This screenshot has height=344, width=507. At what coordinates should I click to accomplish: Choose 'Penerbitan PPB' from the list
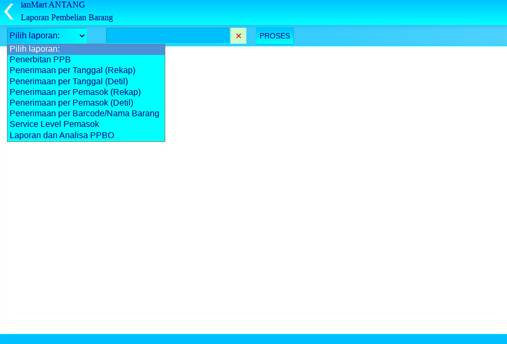(40, 60)
